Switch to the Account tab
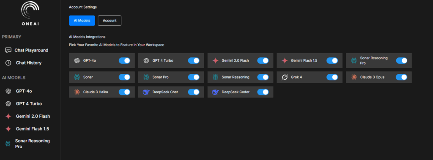The width and height of the screenshot is (433, 160). point(110,20)
